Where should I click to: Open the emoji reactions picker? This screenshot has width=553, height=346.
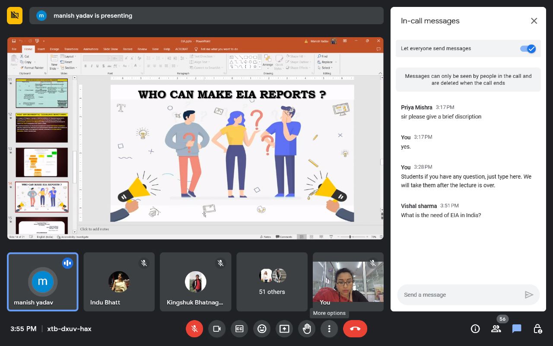pos(262,329)
